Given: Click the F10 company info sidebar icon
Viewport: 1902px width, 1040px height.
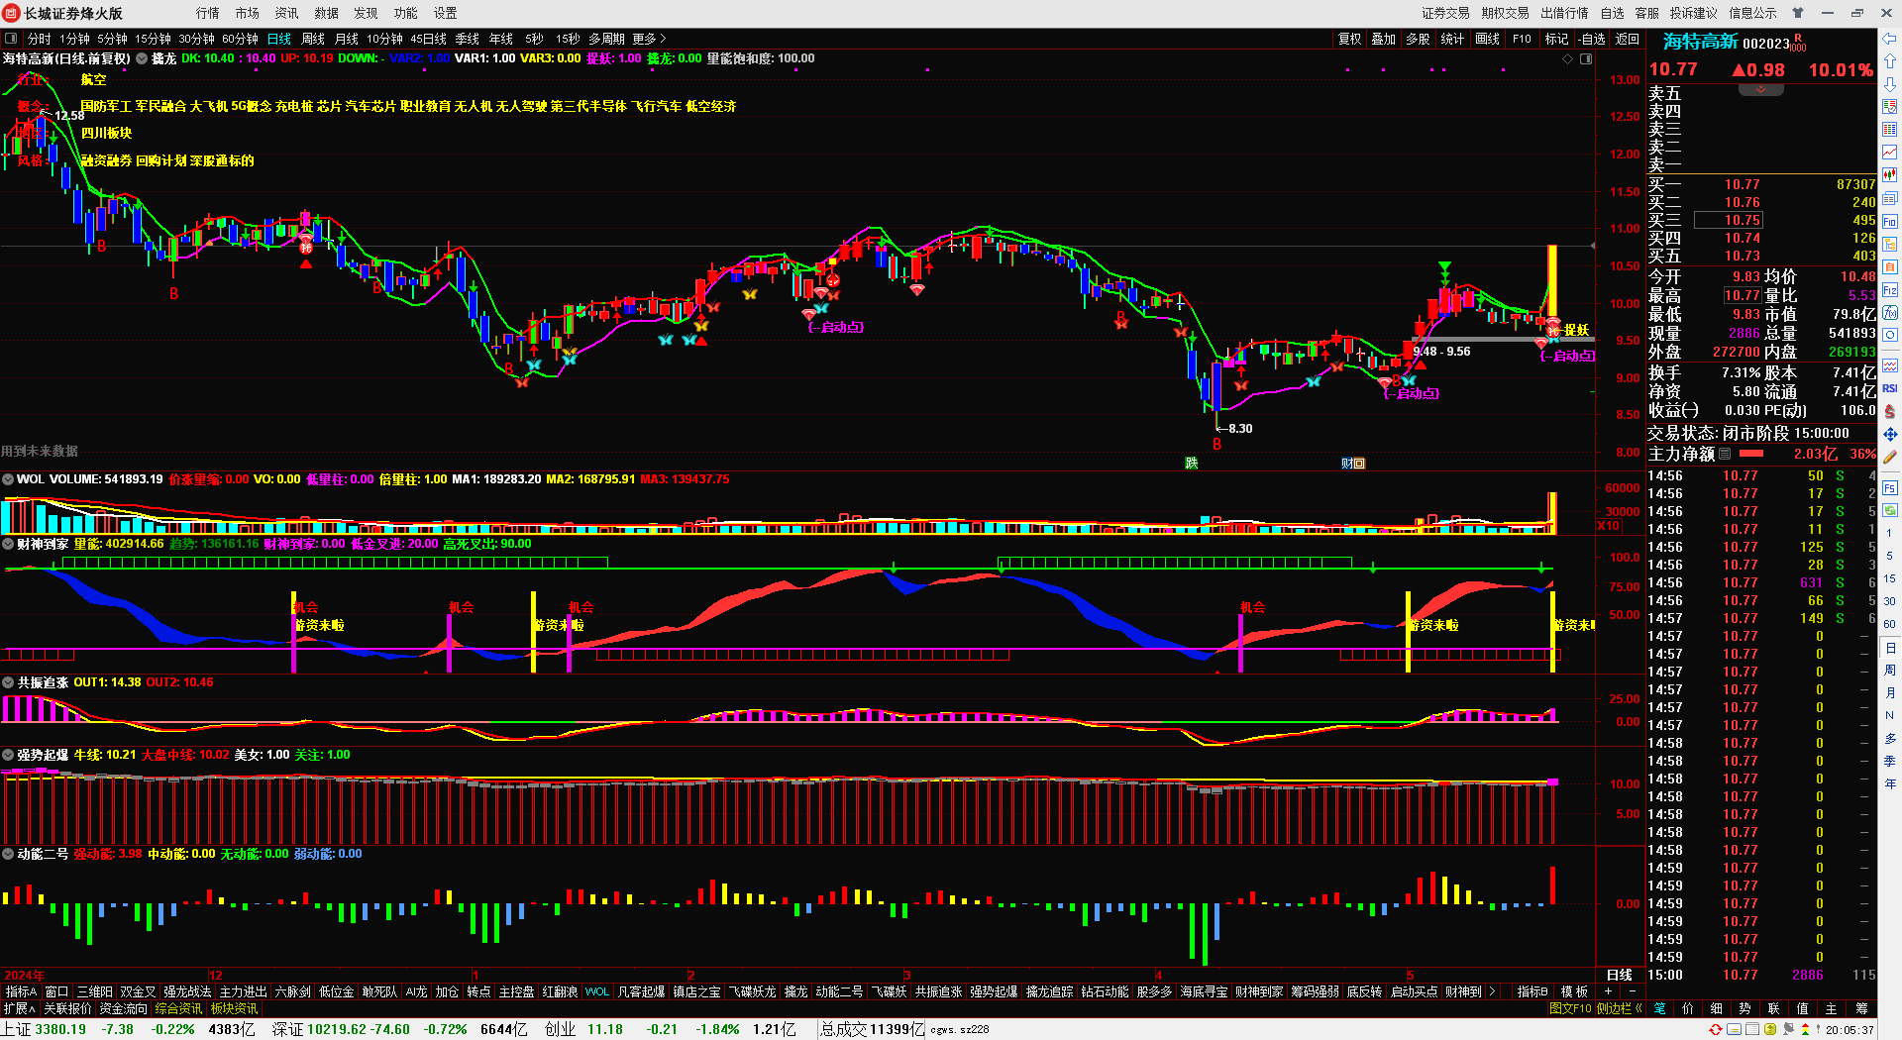Looking at the screenshot, I should tap(1890, 222).
